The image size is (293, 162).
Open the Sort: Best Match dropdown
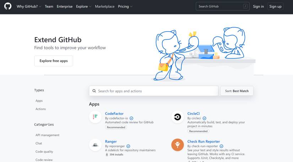click(237, 91)
